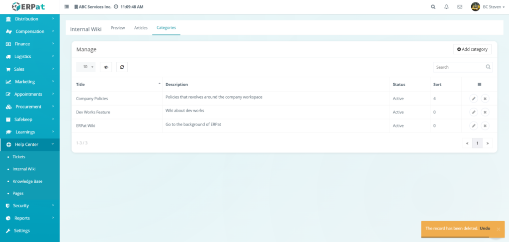Expand the Finance menu chevron
This screenshot has width=509, height=242.
coord(53,44)
